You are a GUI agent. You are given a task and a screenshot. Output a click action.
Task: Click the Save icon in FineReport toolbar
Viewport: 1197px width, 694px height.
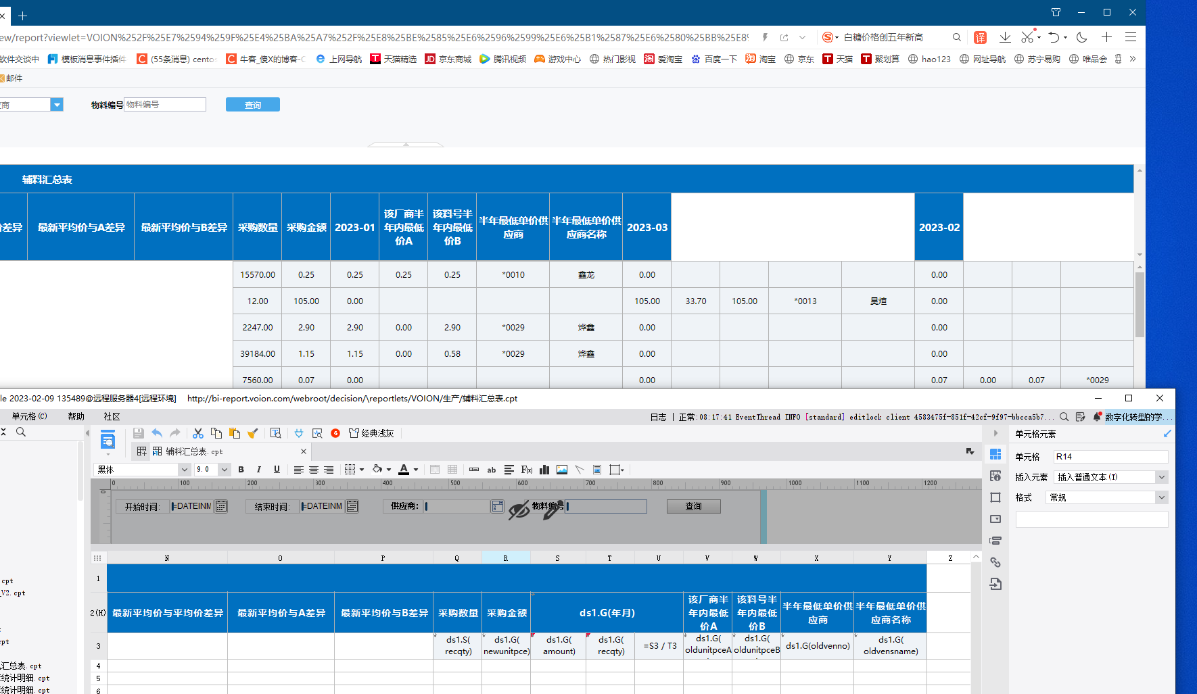click(138, 433)
